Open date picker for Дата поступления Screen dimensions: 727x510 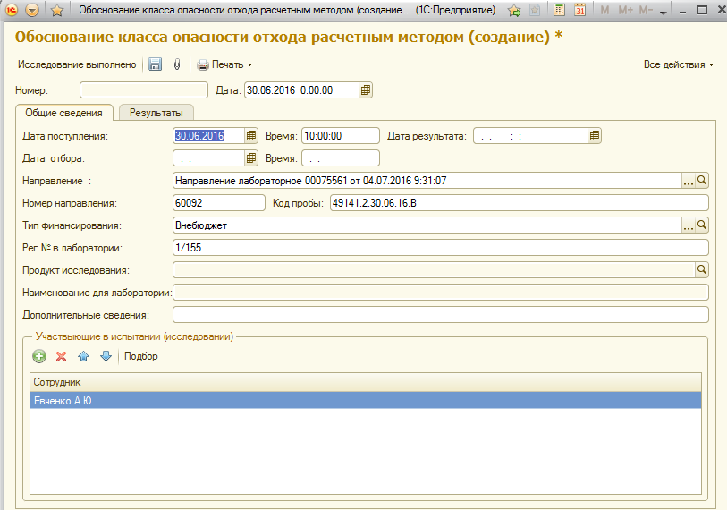(x=251, y=136)
